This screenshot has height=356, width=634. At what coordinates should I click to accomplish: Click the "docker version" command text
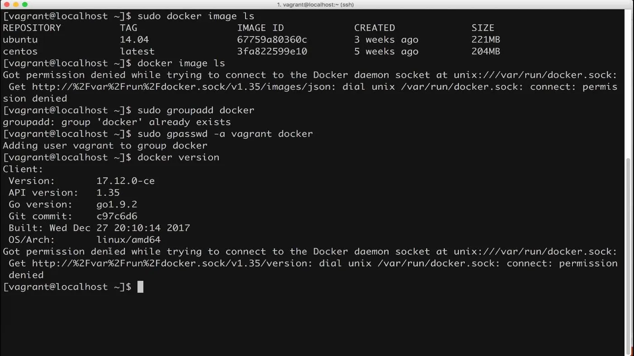point(178,157)
